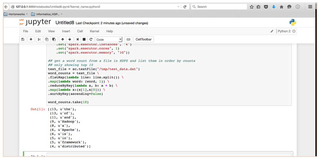319x158 pixels.
Task: Click the browser Search input field
Action: (x=220, y=7)
